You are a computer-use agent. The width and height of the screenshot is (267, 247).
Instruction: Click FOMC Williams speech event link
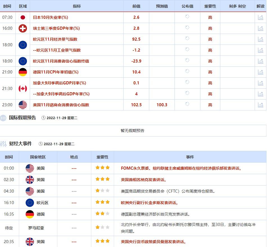181,168
